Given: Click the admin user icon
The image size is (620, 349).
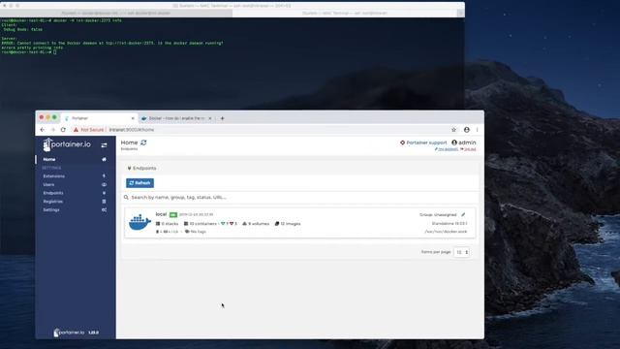Looking at the screenshot, I should point(454,143).
